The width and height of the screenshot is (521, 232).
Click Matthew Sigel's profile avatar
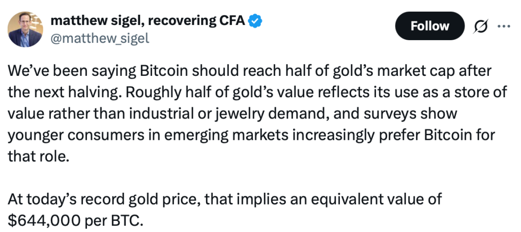[x=25, y=29]
